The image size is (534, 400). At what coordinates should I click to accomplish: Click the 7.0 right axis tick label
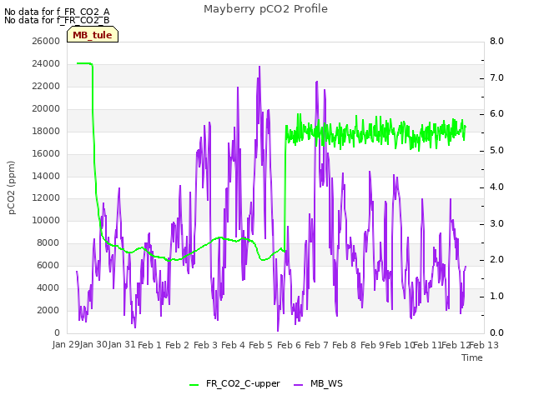[496, 77]
